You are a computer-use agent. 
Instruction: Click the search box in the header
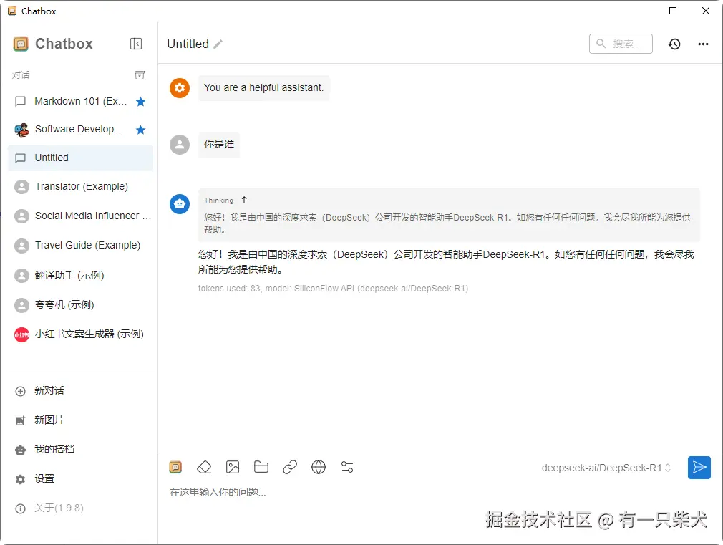point(621,44)
